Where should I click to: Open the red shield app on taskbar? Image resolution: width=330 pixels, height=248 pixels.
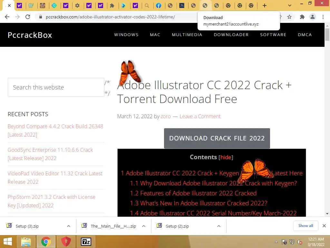[66, 242]
